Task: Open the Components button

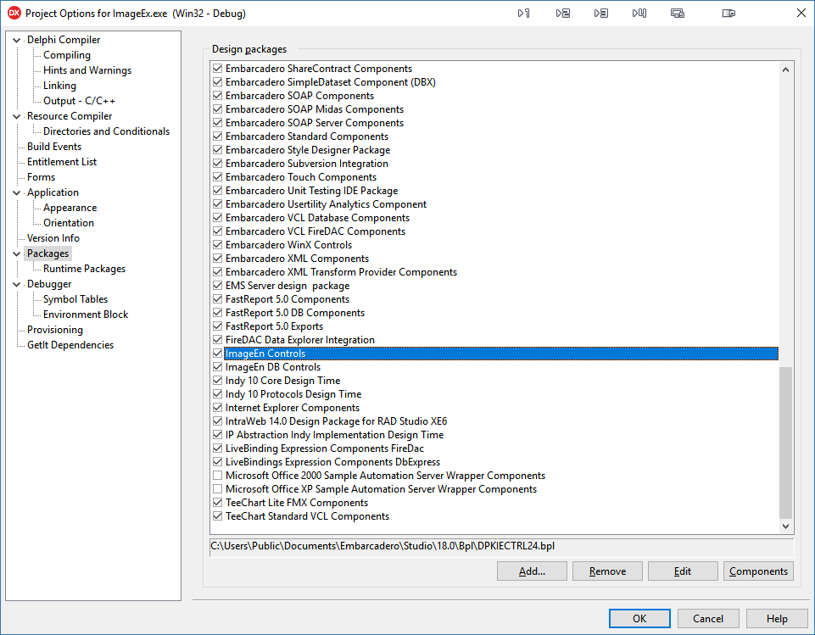Action: 758,571
